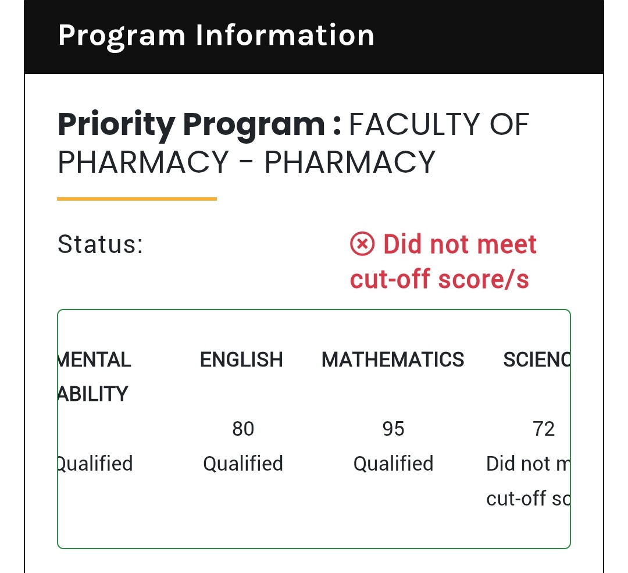Image resolution: width=628 pixels, height=573 pixels.
Task: Click the yellow underline divider
Action: (137, 199)
